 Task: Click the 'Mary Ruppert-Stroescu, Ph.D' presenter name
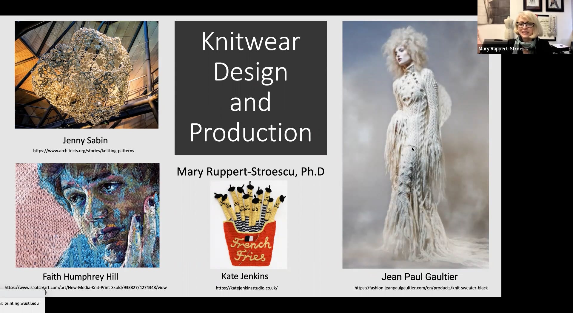251,172
